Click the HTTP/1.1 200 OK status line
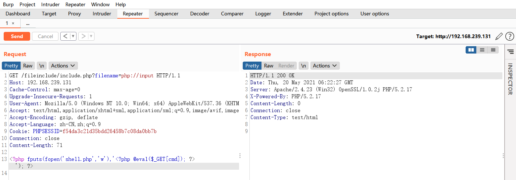The image size is (516, 180). (x=273, y=76)
